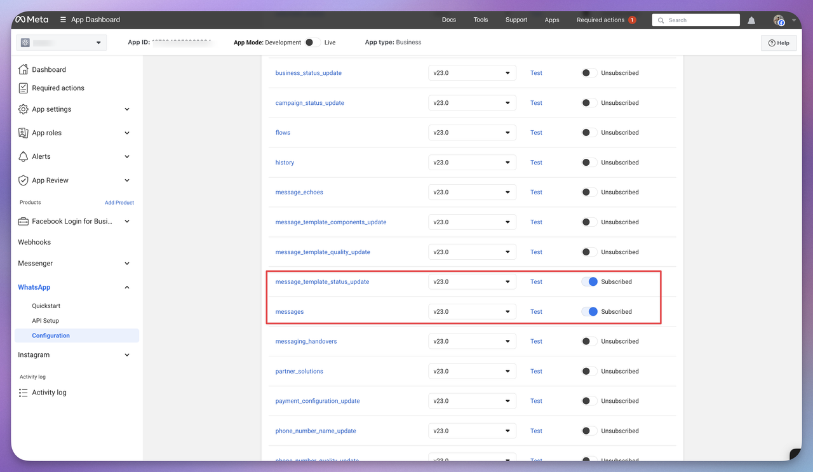Open the notifications bell
Viewport: 813px width, 472px height.
coord(751,20)
